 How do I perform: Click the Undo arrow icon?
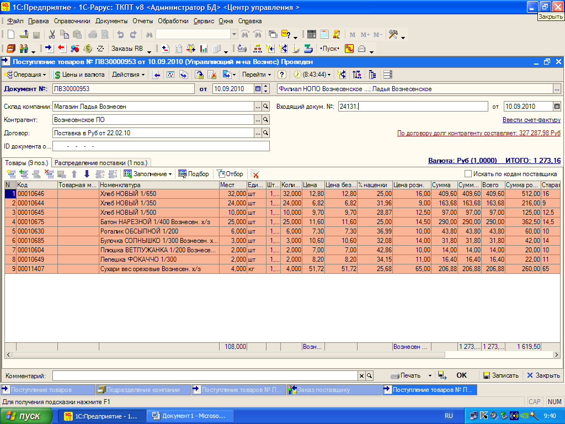[x=120, y=35]
